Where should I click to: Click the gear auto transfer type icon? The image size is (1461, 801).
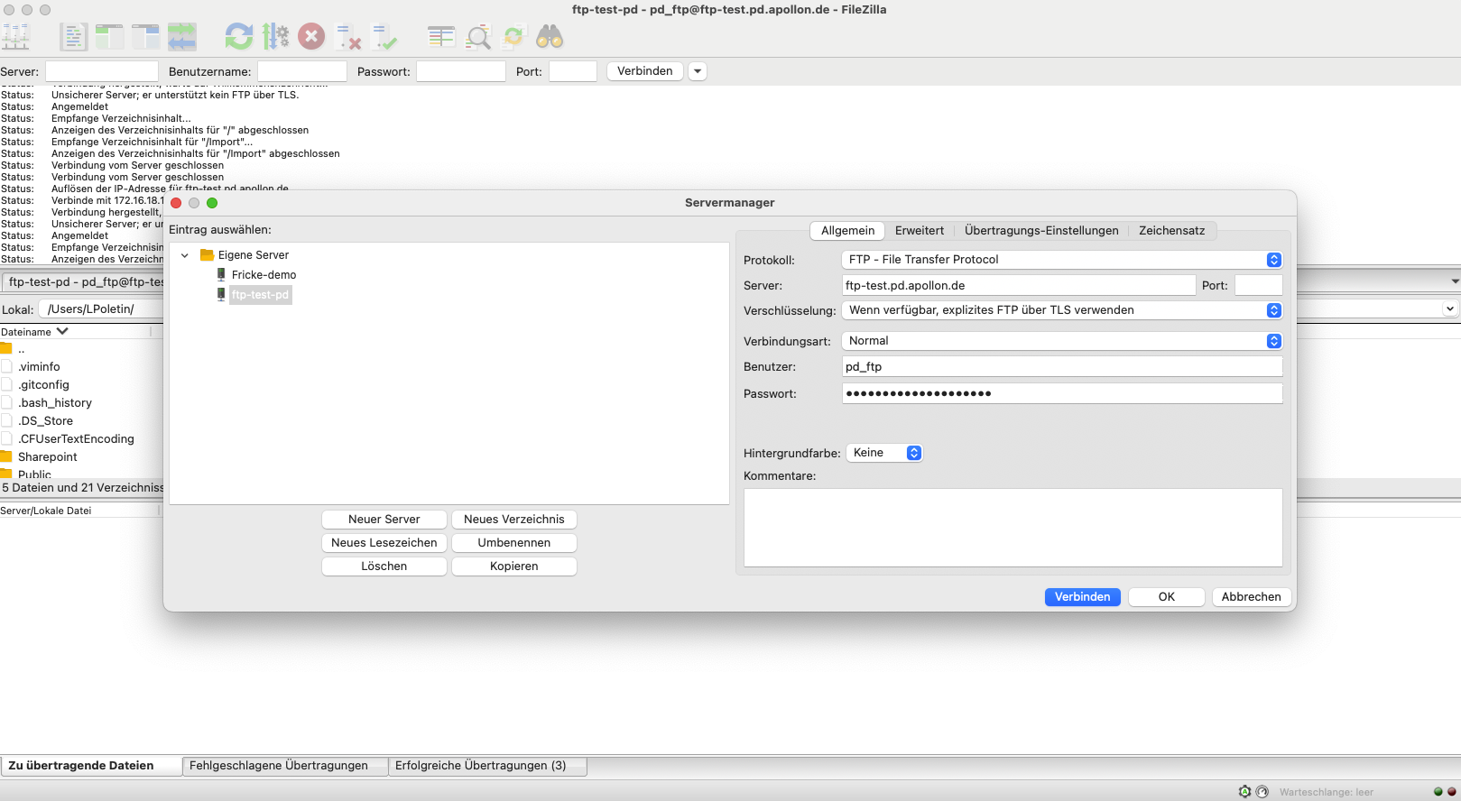point(1244,791)
